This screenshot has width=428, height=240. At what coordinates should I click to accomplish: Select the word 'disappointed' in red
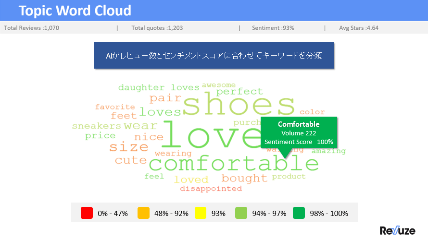211,189
